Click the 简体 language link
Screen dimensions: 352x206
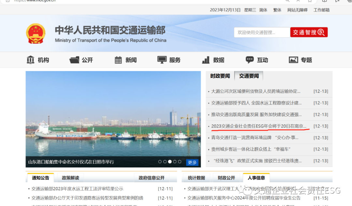pyautogui.click(x=263, y=10)
